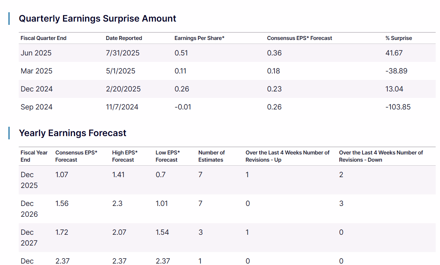Click the Fiscal Quarter End column header

43,38
